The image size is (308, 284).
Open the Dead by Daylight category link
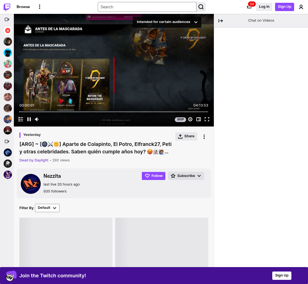click(x=34, y=160)
